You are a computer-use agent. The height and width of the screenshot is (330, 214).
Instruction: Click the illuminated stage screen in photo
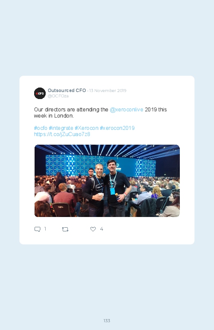(x=100, y=165)
